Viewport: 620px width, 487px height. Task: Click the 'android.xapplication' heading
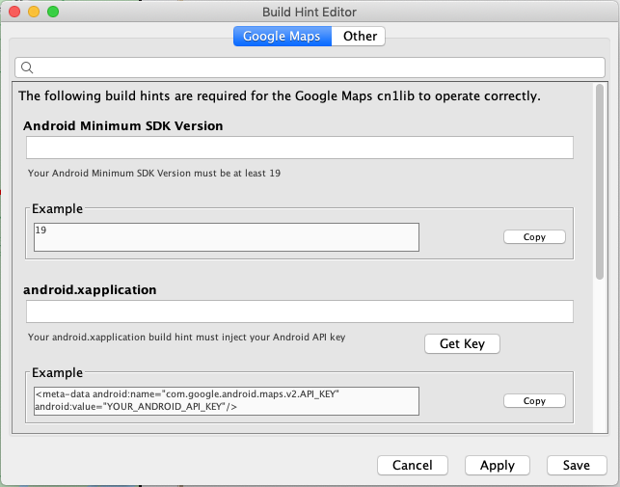point(90,290)
